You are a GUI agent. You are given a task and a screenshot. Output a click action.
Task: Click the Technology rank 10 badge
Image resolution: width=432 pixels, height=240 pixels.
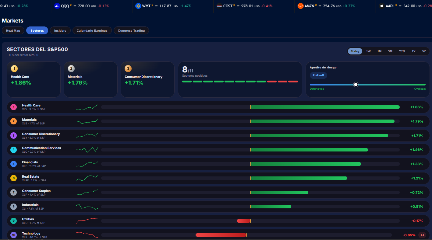pyautogui.click(x=13, y=235)
